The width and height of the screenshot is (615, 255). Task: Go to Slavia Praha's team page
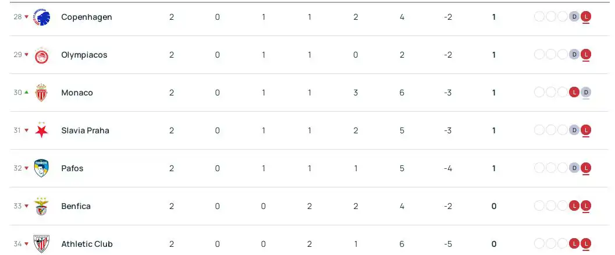(85, 130)
